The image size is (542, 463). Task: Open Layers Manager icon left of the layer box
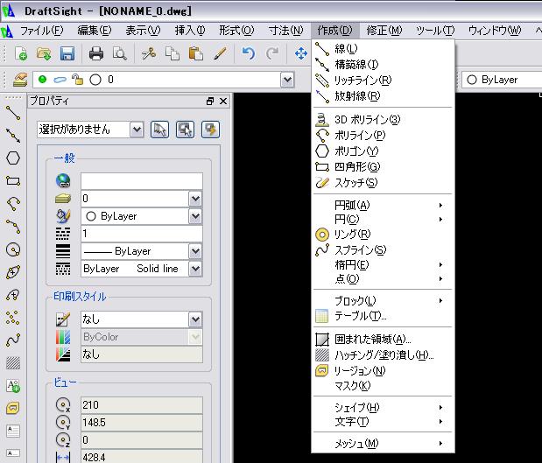20,80
